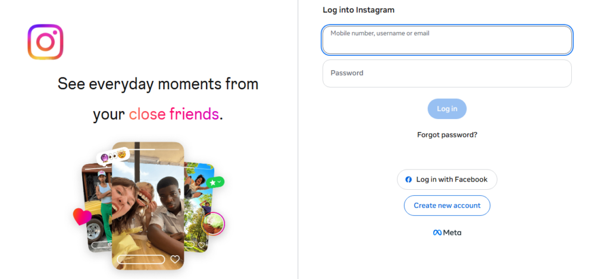Focus the Mobile number, username or email field
Viewport: 595px width, 279px height.
coord(447,40)
